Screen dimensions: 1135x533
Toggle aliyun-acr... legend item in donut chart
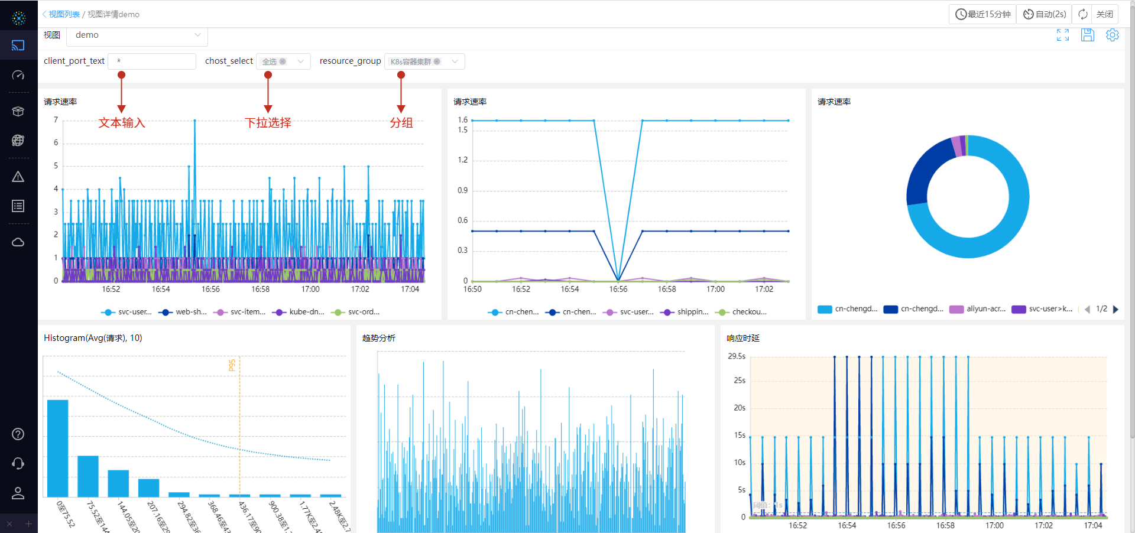click(978, 309)
